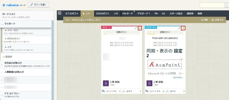Click the ボードリスト heading

click(9, 14)
